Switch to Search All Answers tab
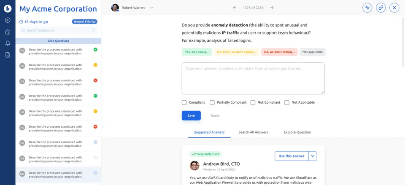 (253, 132)
